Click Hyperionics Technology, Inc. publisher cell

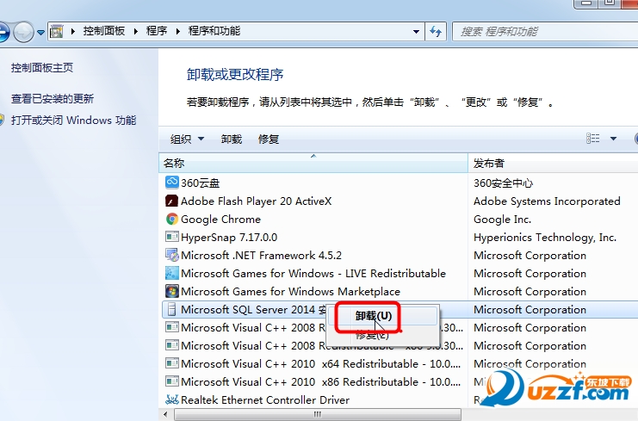point(545,237)
